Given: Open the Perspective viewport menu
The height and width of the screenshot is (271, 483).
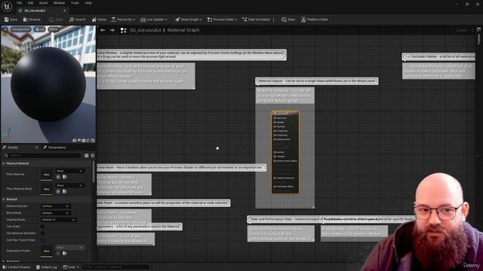Looking at the screenshot, I should tap(21, 29).
